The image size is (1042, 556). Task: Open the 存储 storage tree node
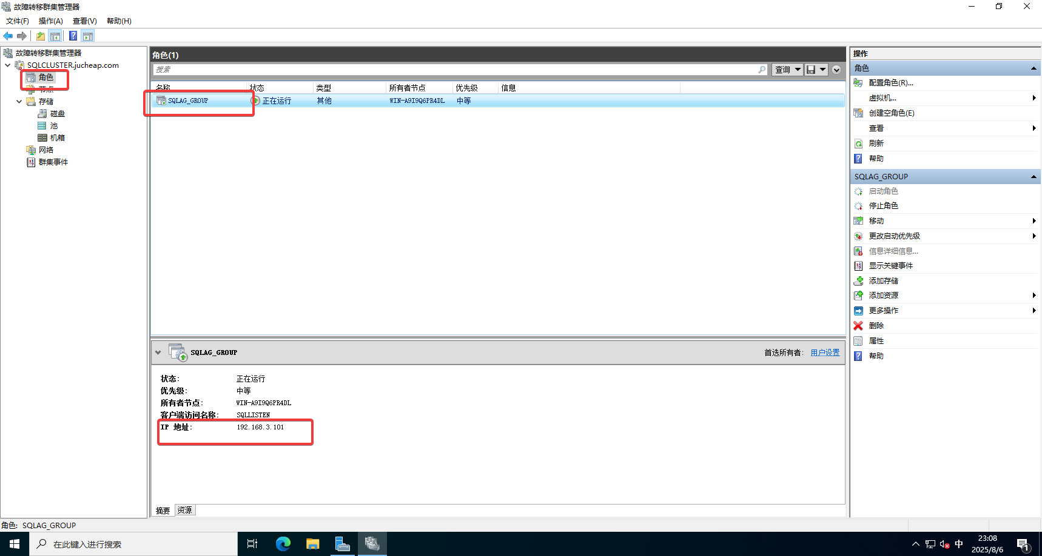[x=46, y=102]
